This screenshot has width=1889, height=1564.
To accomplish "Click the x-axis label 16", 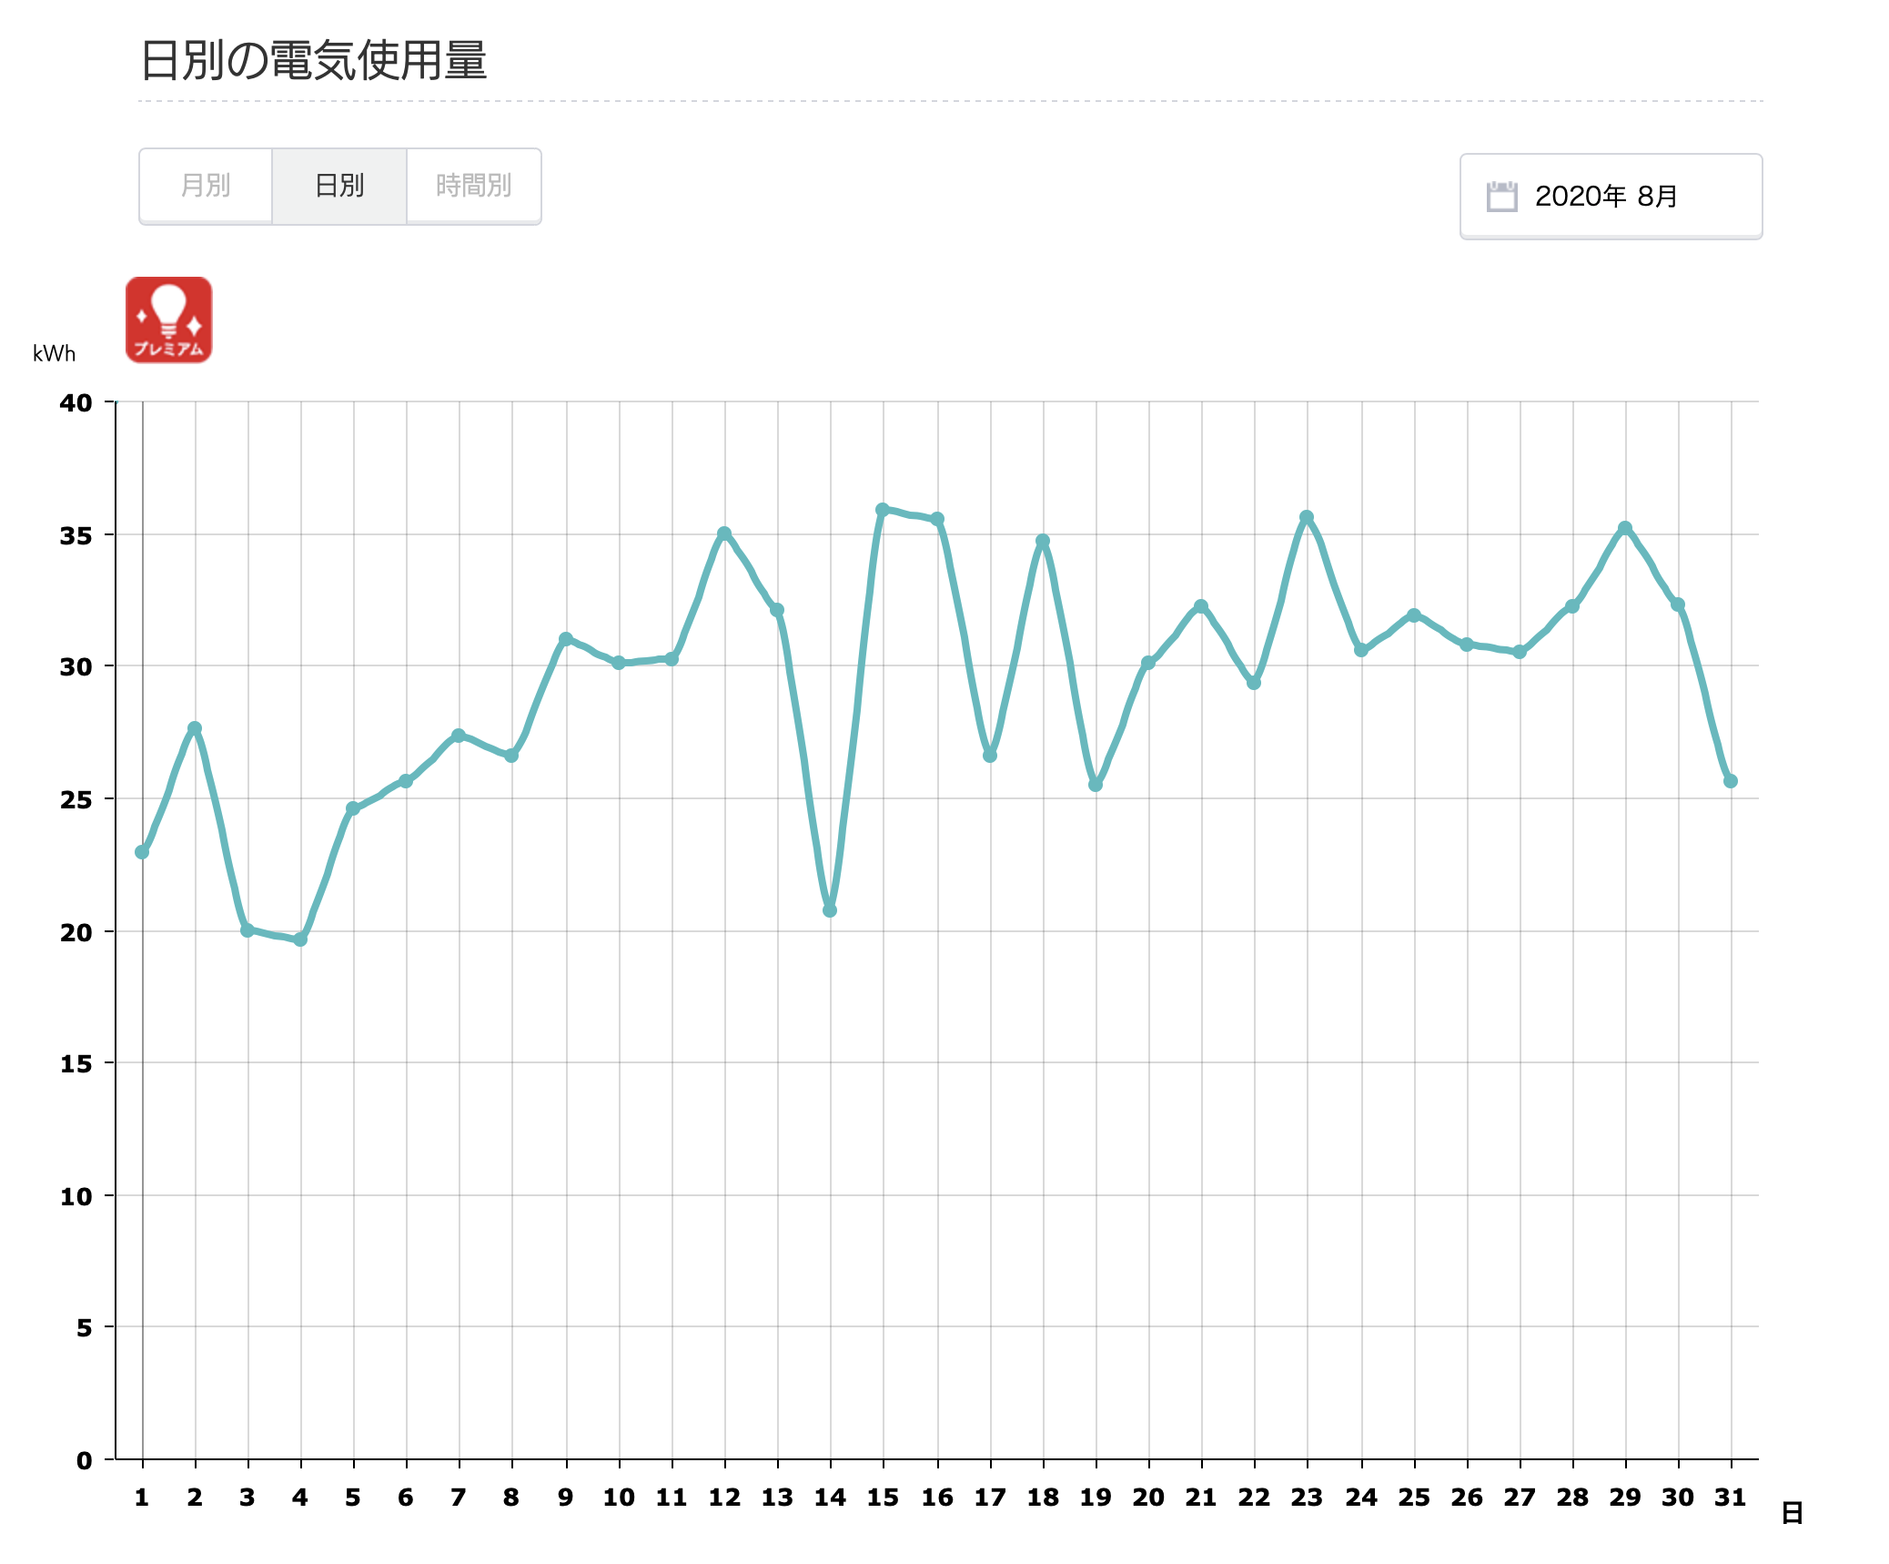I will coord(937,1498).
